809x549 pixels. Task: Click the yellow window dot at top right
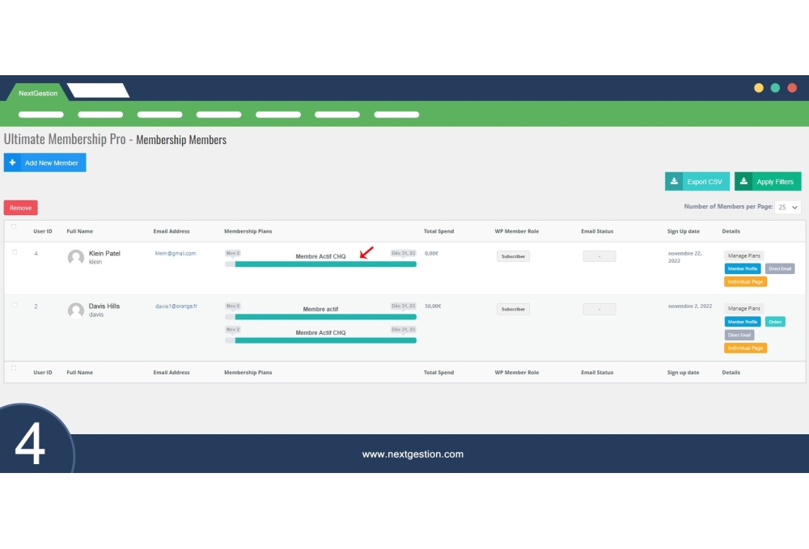(759, 87)
